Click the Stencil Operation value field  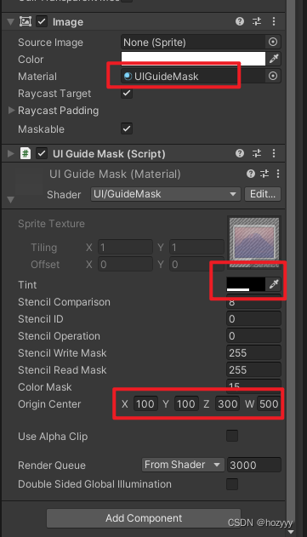pos(253,335)
